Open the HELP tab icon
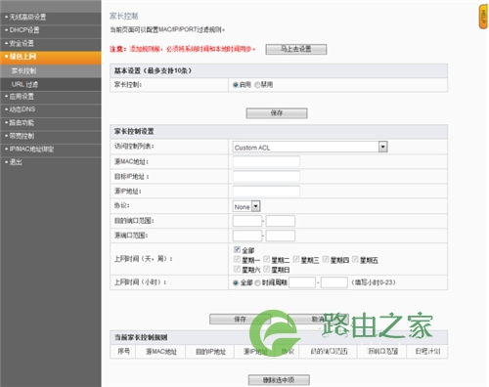Screen dimensions: 489x387 point(483,18)
